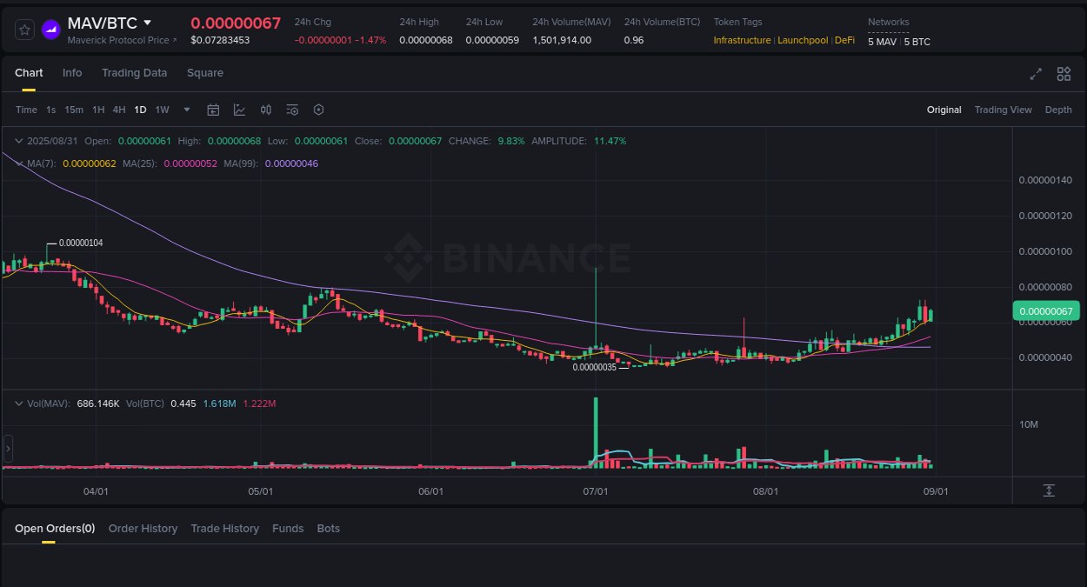
Task: Open the date range calendar picker
Action: tap(213, 110)
